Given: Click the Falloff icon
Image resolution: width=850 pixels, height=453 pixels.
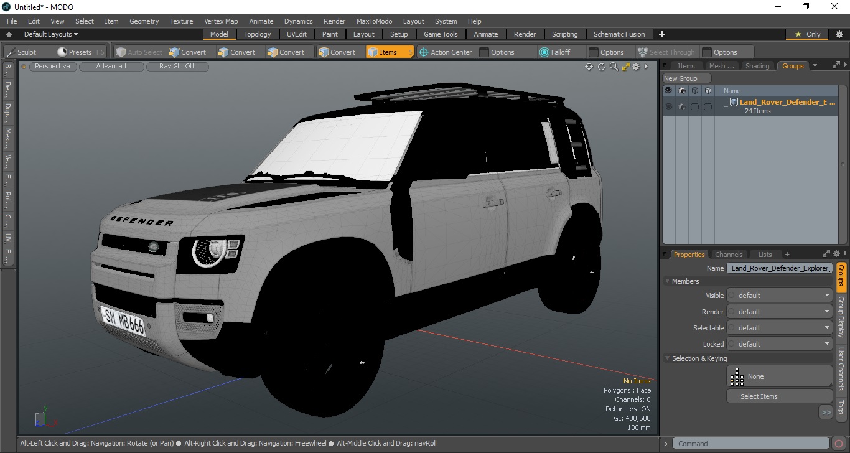Looking at the screenshot, I should [x=544, y=52].
